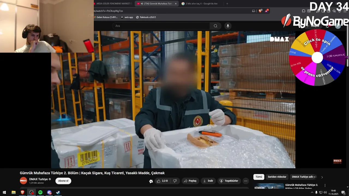
Task: Click the taskbar clock showing 19:40
Action: [x=333, y=192]
